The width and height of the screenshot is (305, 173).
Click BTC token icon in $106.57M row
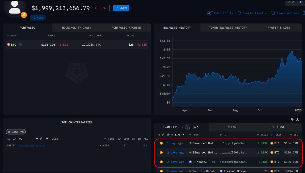[x=272, y=152]
